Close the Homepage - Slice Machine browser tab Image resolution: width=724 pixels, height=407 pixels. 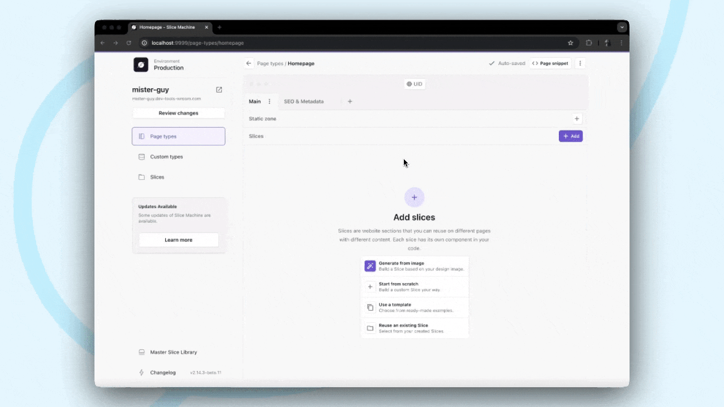tap(206, 27)
